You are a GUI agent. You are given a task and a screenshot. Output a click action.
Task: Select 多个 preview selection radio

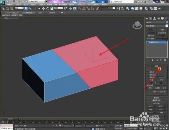(x=162, y=88)
